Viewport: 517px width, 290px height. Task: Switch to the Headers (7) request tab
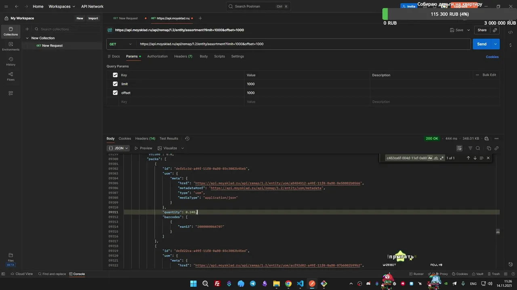(x=183, y=56)
